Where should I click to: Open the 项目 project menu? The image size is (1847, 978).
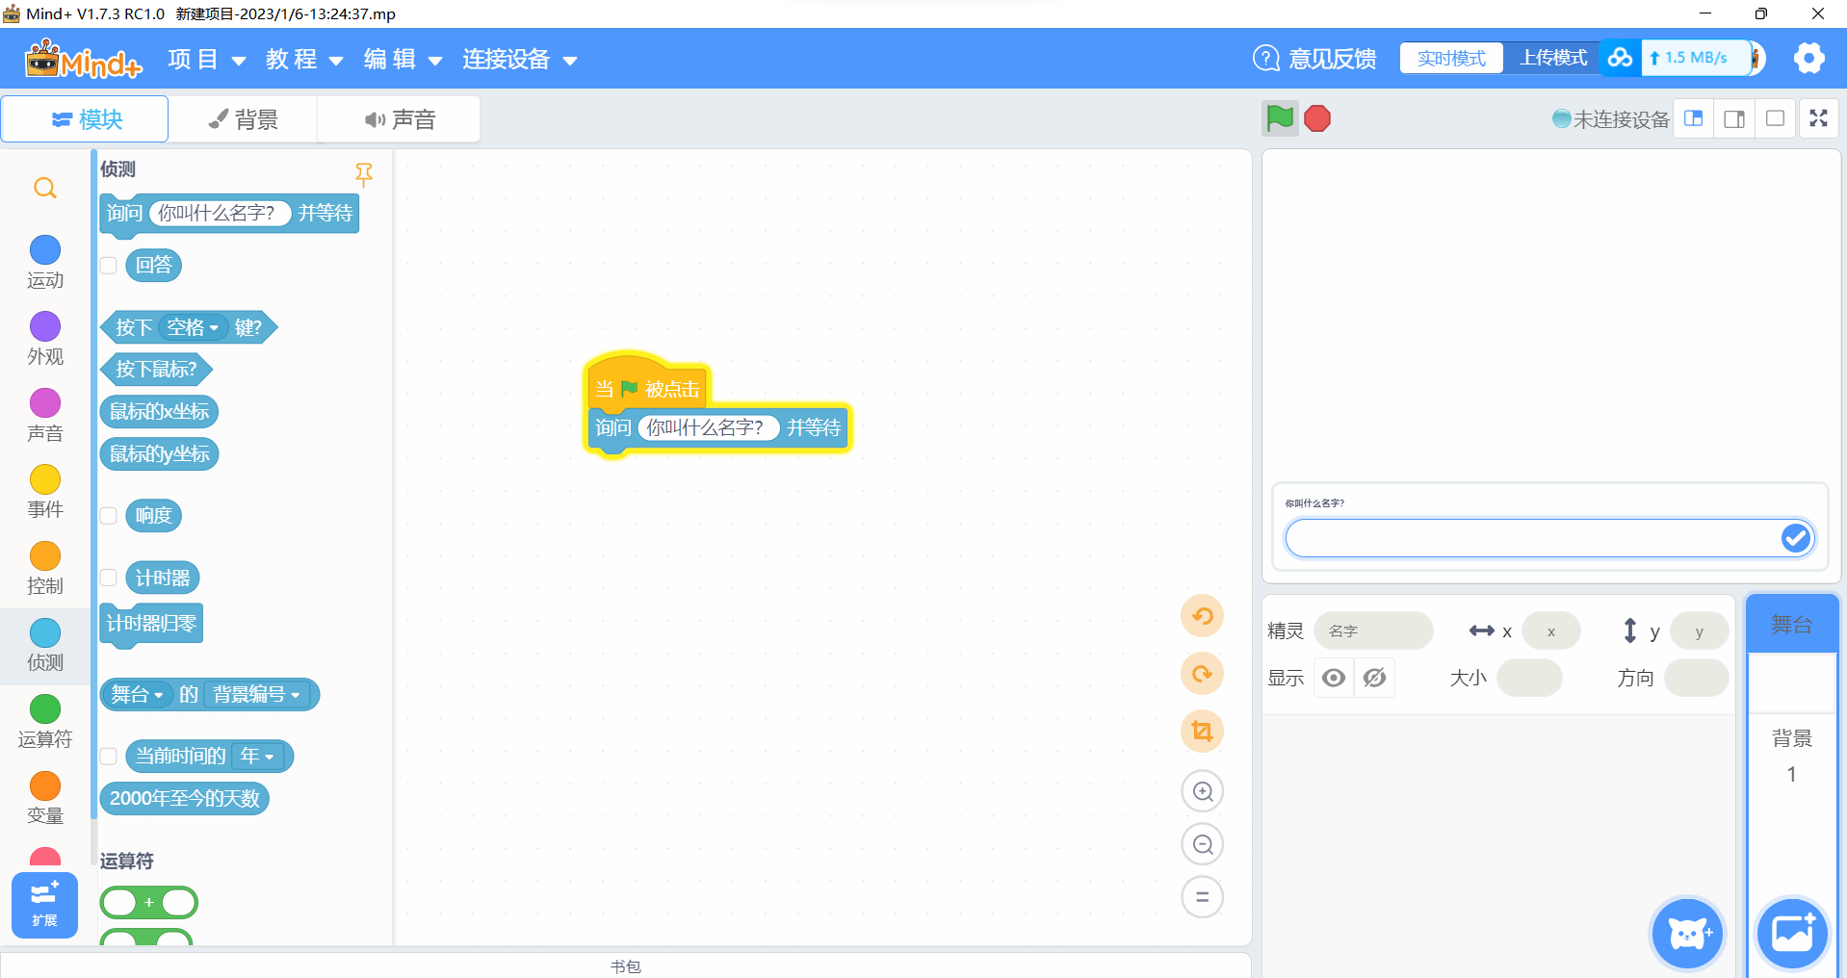(207, 59)
